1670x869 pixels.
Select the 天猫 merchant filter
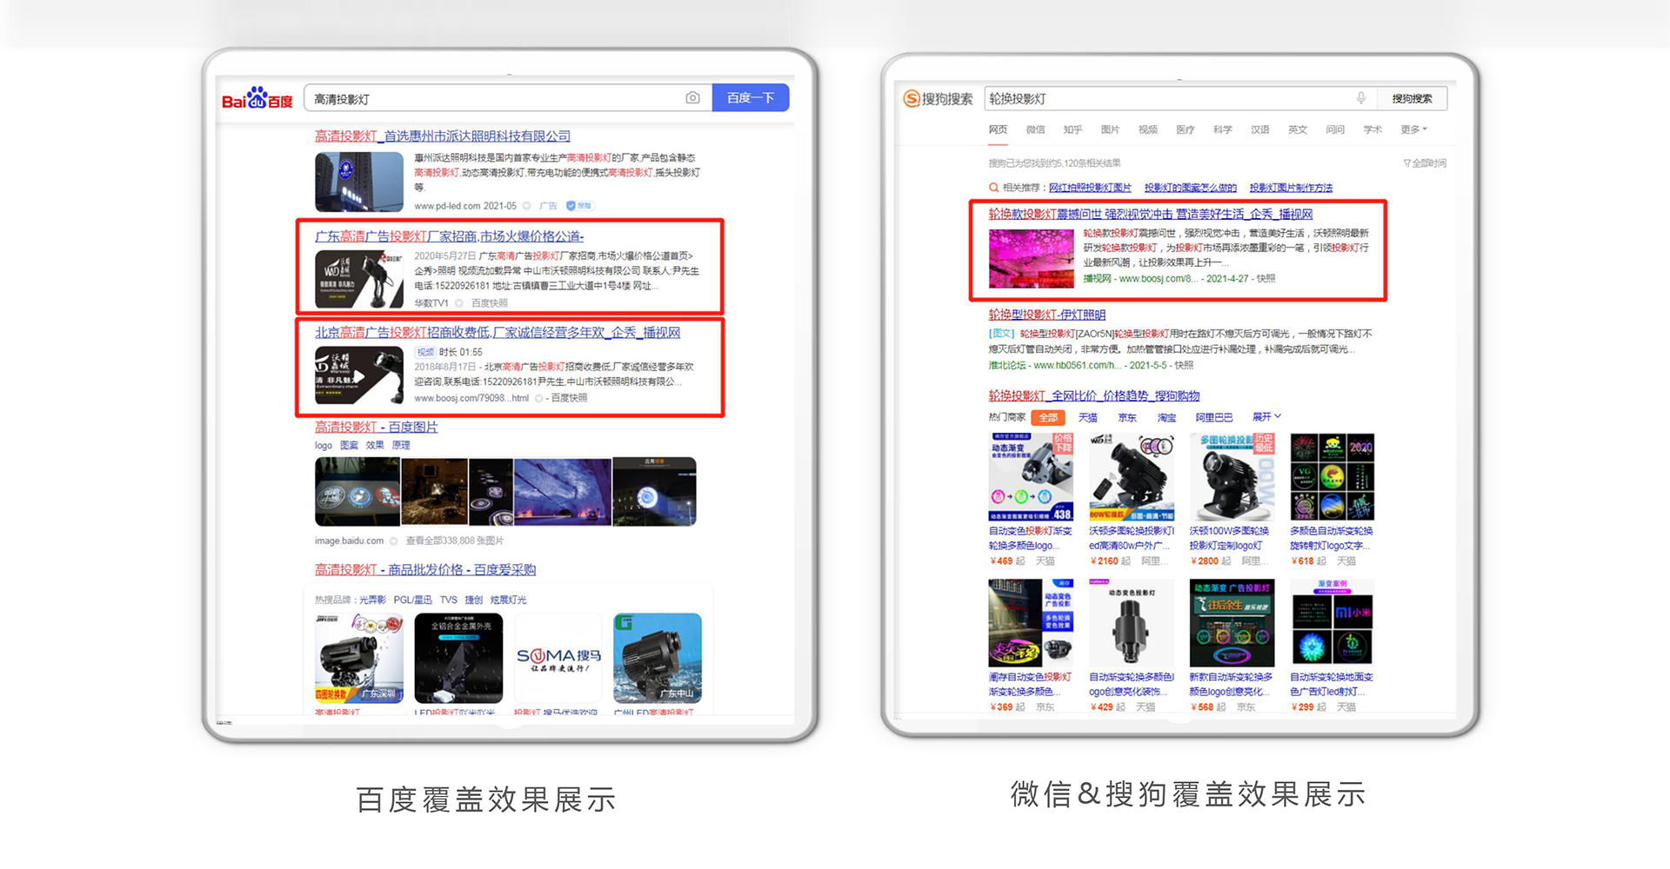(1088, 418)
